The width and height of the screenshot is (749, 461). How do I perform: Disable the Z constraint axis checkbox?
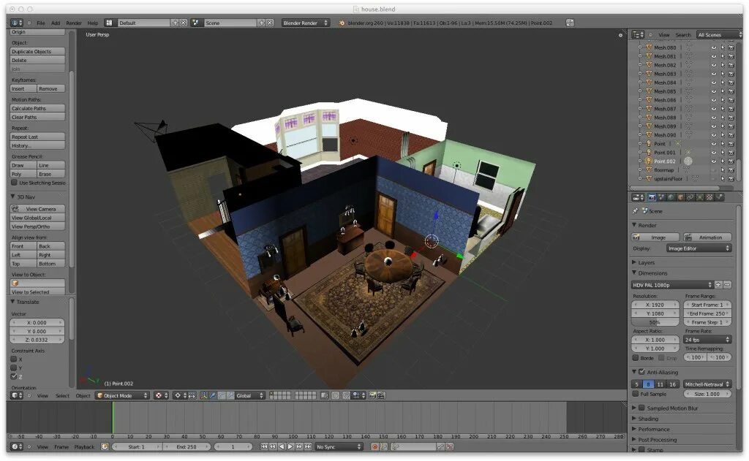(x=14, y=376)
